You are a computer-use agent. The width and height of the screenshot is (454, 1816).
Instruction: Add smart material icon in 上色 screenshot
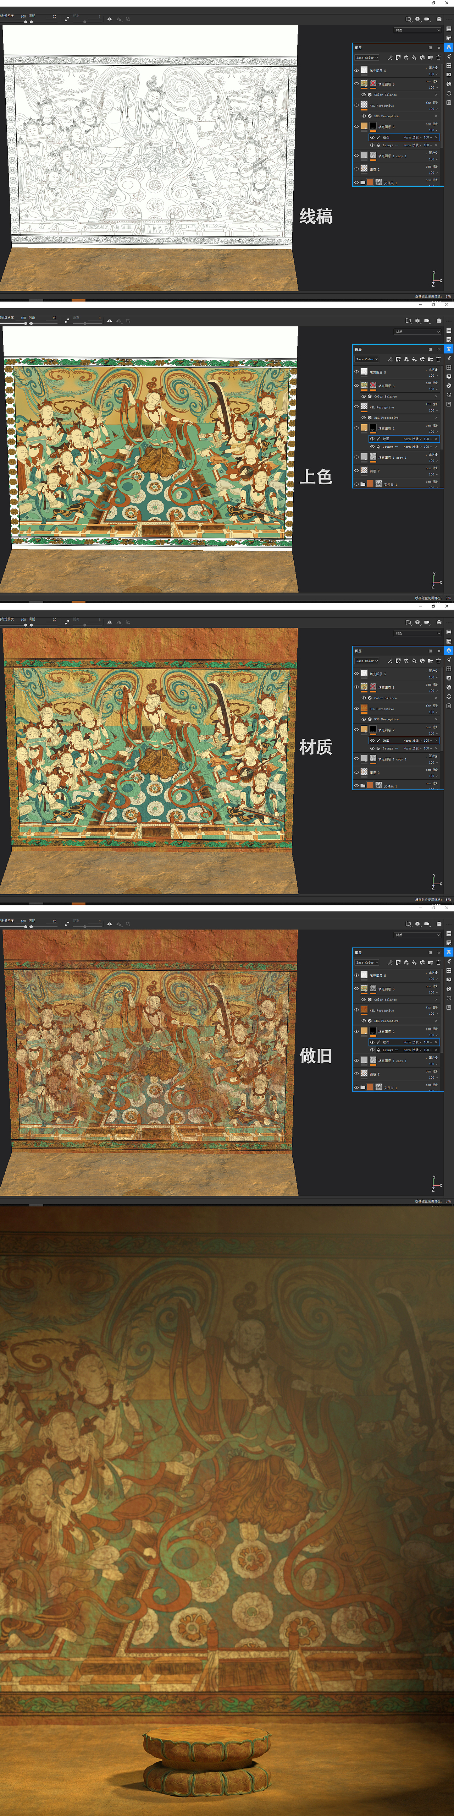(422, 360)
